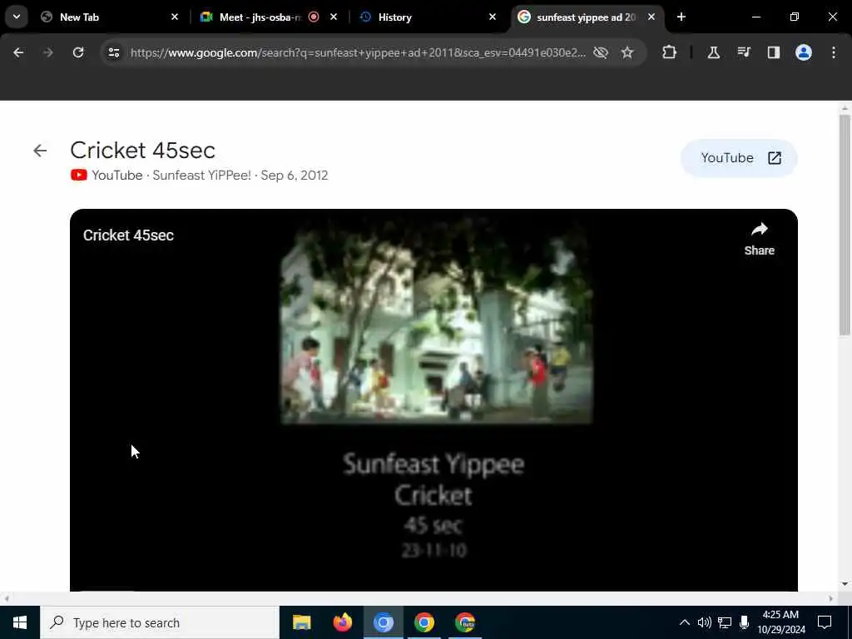Click the red YouTube logo icon

(x=79, y=175)
